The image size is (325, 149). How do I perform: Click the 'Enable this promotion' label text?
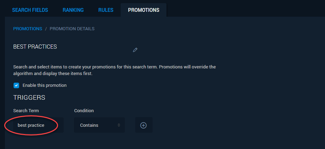point(44,85)
